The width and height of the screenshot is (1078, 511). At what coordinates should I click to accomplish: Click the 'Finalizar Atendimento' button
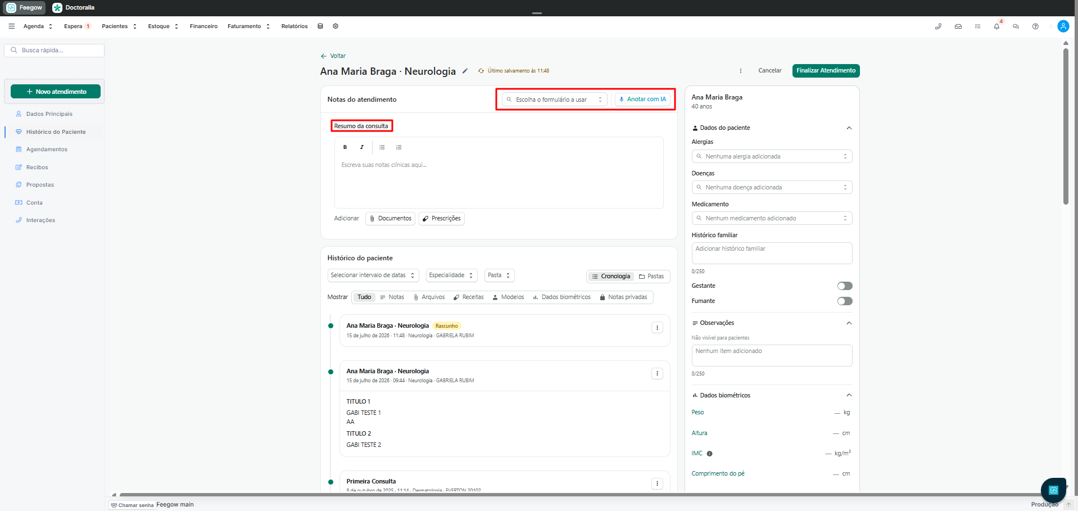[826, 71]
